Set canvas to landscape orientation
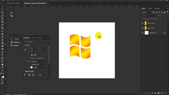 tap(35, 55)
